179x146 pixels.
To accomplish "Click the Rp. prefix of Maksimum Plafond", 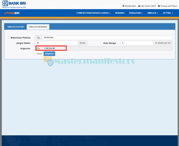I will click(39, 37).
